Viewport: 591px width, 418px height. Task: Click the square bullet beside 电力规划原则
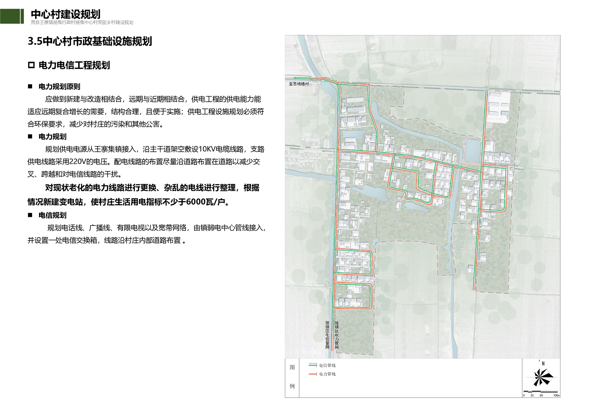point(30,86)
